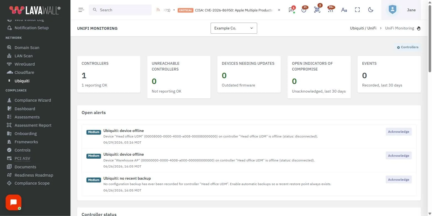This screenshot has height=216, width=432.
Task: Open the QR code scan icon
Action: point(317,10)
